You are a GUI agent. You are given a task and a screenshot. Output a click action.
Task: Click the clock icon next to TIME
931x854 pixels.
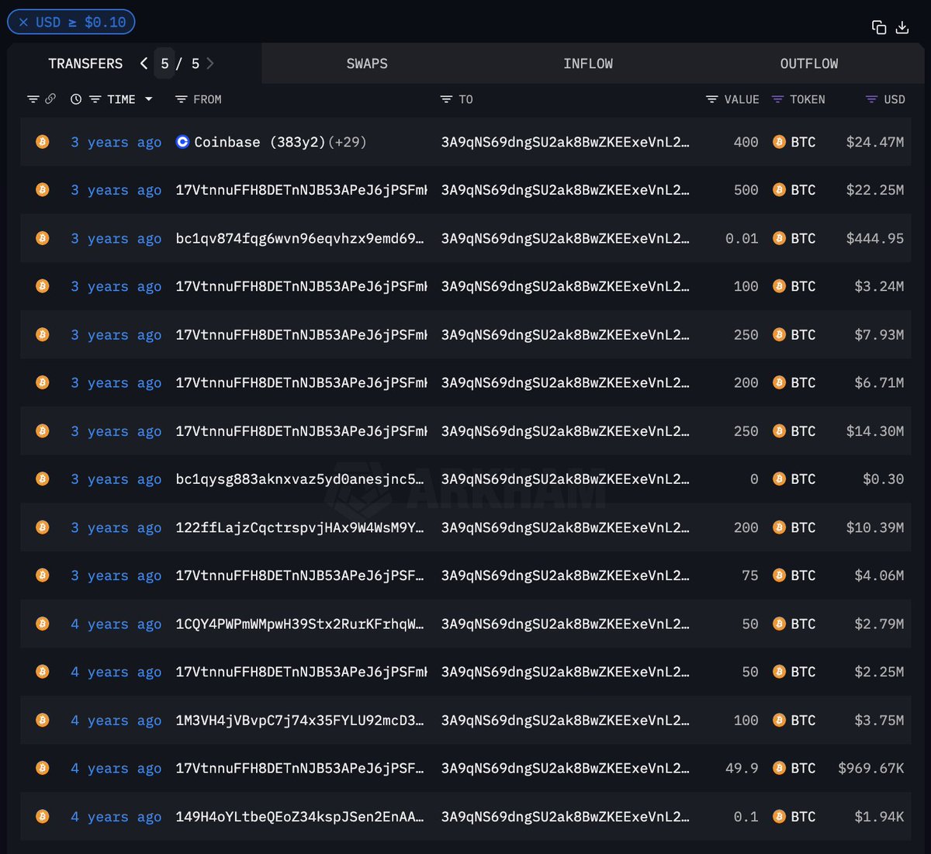(75, 99)
